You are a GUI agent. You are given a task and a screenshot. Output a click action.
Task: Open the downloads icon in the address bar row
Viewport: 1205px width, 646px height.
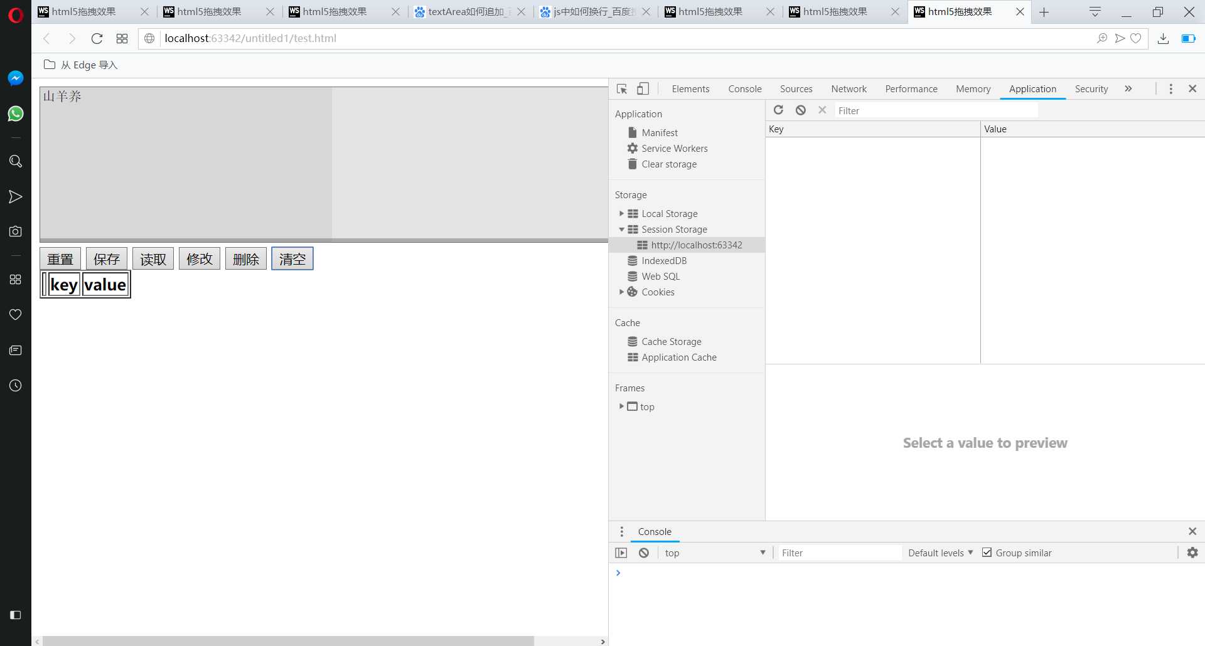point(1163,38)
